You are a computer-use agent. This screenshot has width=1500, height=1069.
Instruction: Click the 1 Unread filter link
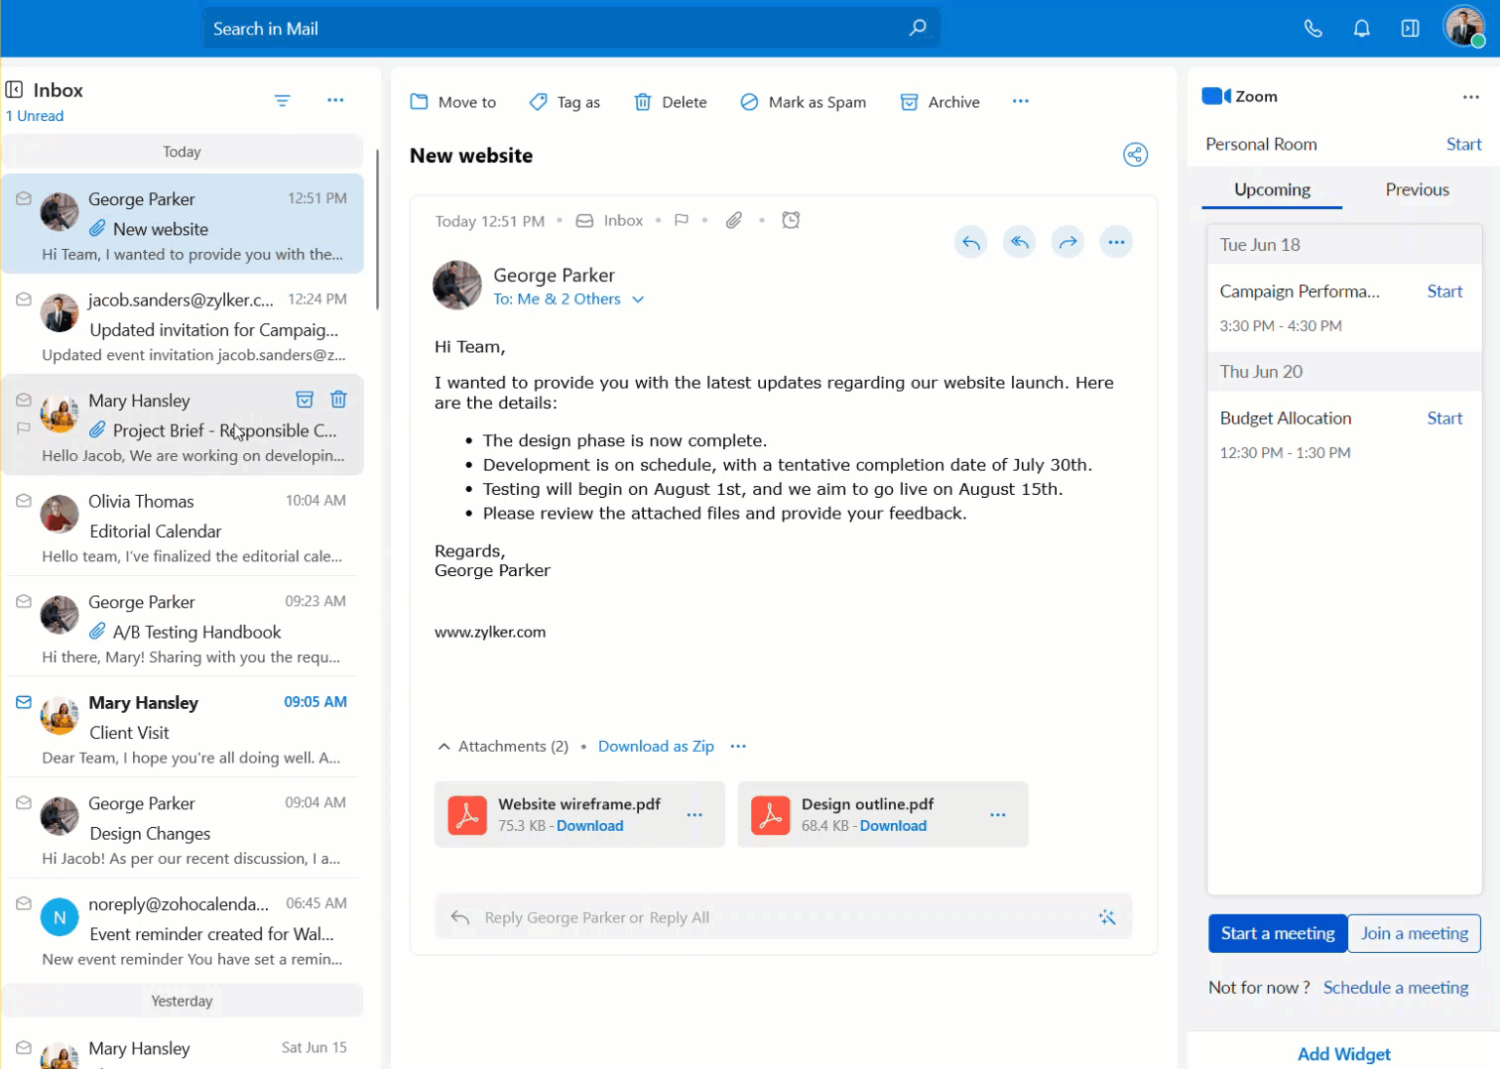(x=35, y=116)
